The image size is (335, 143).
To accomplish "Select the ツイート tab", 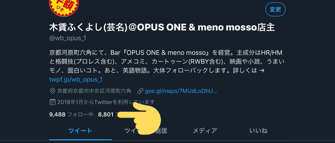I will click(x=80, y=130).
